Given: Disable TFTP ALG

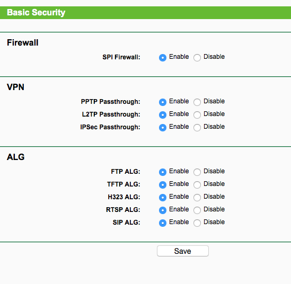Looking at the screenshot, I should pos(197,185).
